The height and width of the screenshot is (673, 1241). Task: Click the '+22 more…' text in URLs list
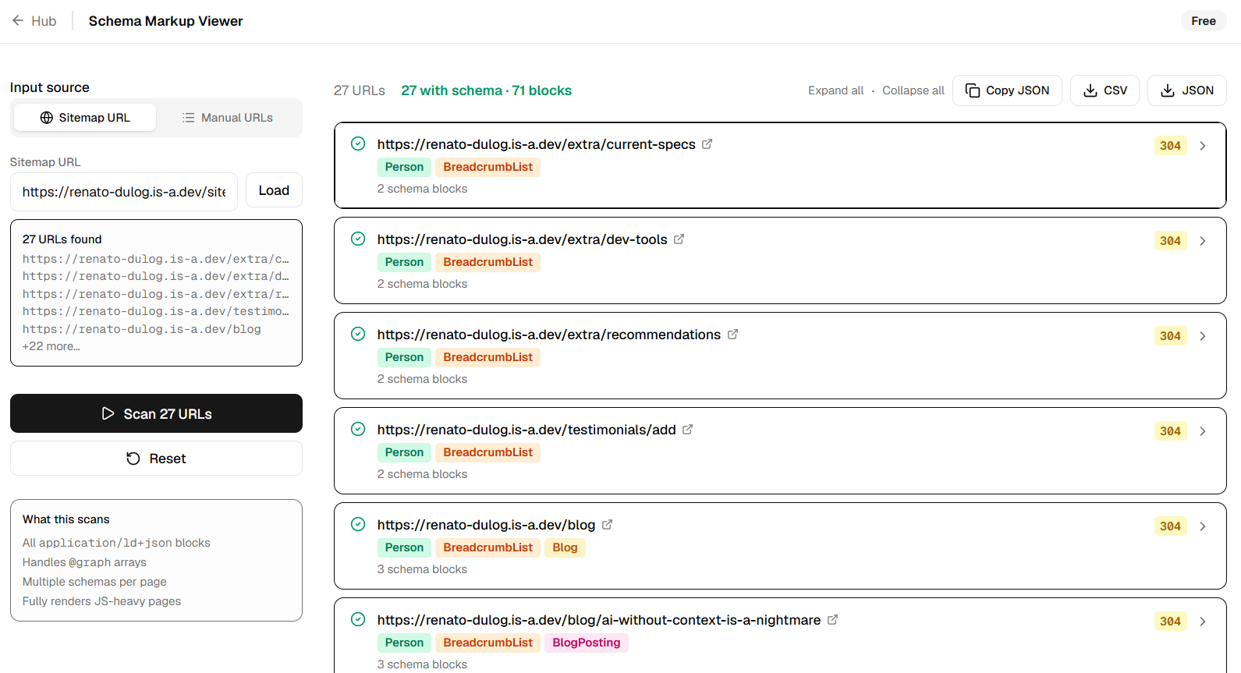point(51,346)
